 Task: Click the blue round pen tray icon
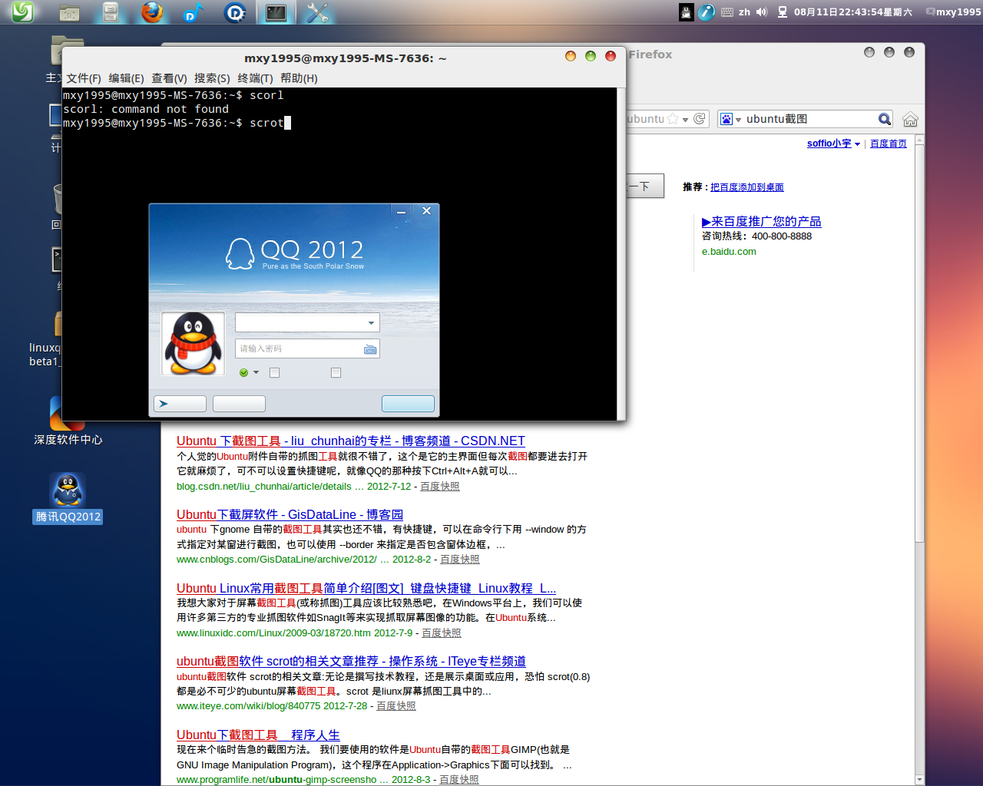tap(707, 12)
